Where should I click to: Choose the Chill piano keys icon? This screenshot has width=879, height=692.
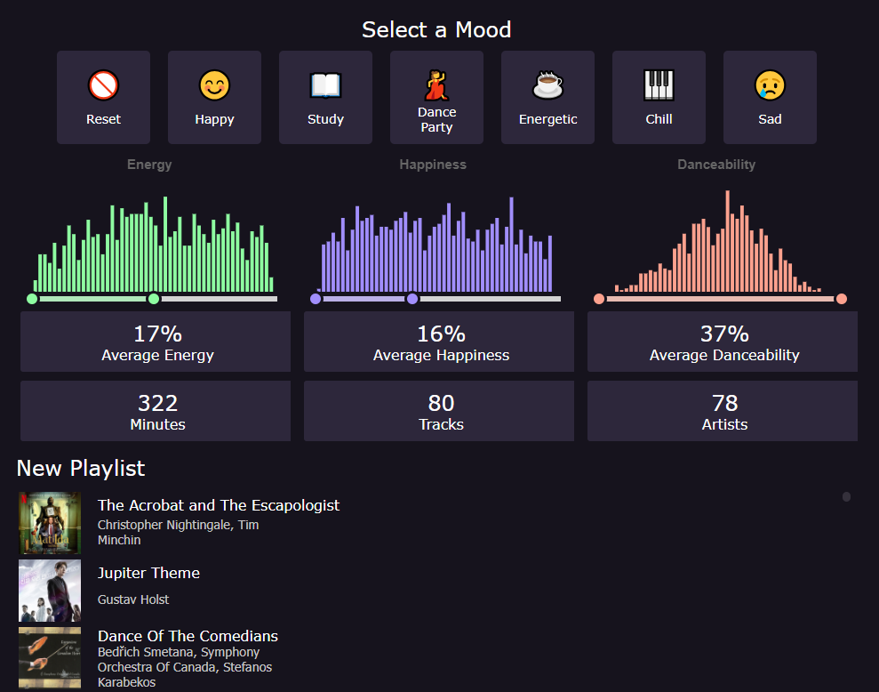pyautogui.click(x=659, y=86)
